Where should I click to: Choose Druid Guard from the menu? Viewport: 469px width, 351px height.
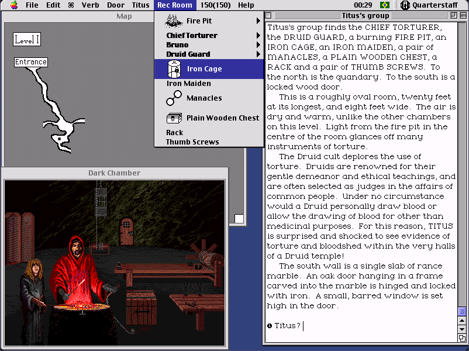[x=188, y=54]
